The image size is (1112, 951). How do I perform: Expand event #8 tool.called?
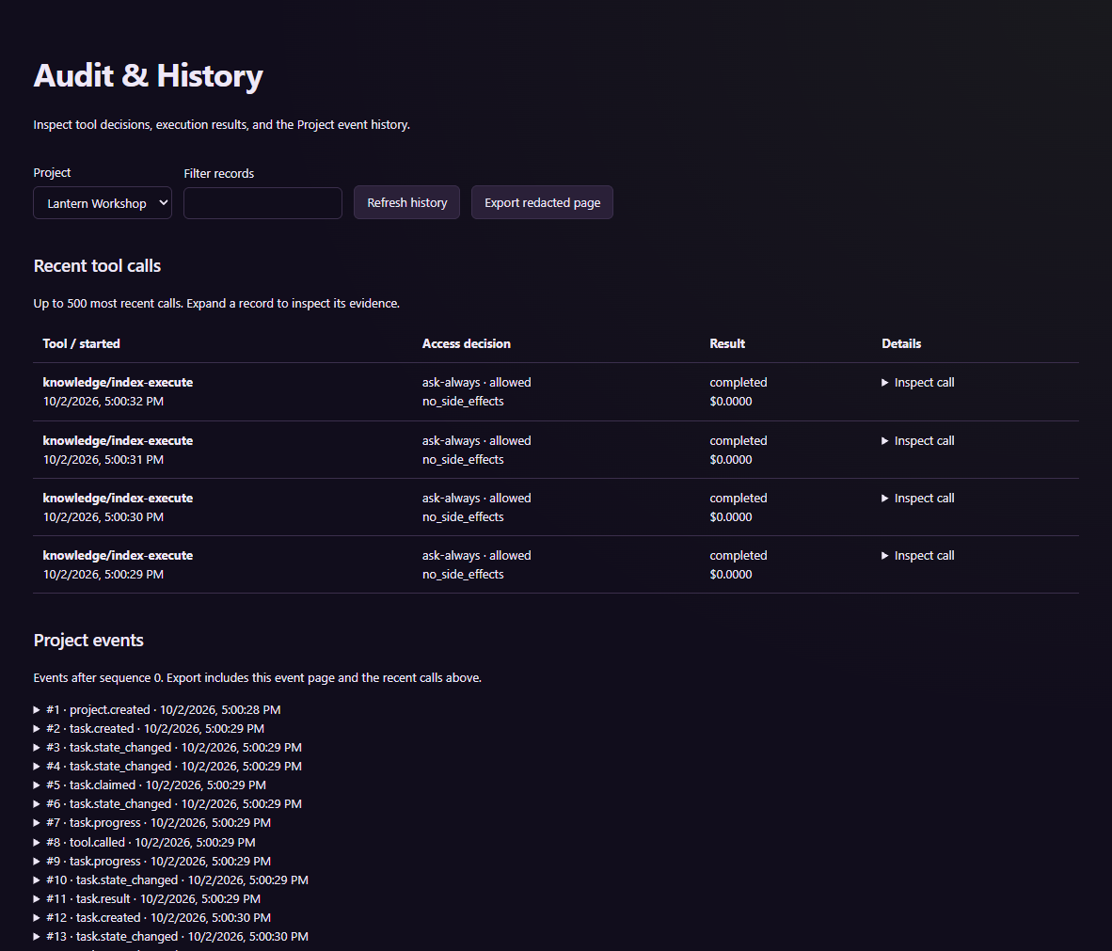tap(145, 842)
